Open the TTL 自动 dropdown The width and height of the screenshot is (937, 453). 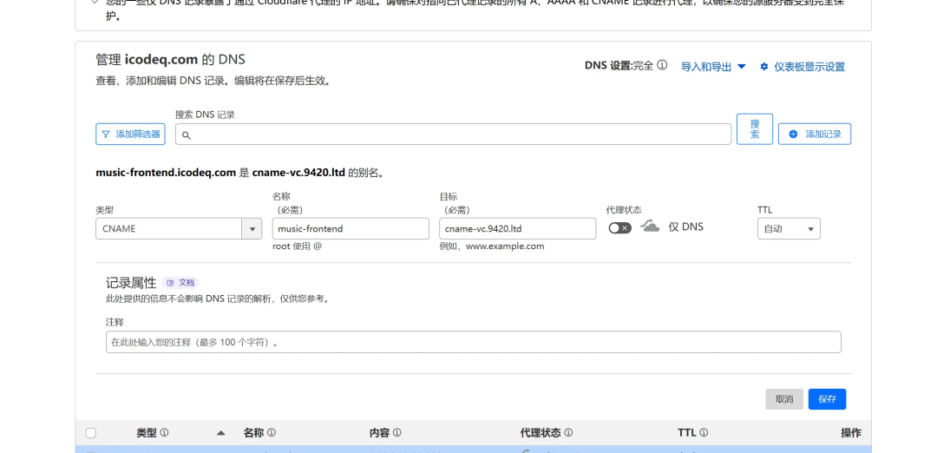(x=789, y=228)
